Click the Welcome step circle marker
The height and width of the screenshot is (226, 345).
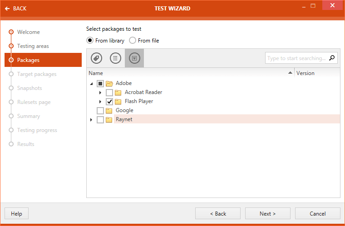[11, 32]
